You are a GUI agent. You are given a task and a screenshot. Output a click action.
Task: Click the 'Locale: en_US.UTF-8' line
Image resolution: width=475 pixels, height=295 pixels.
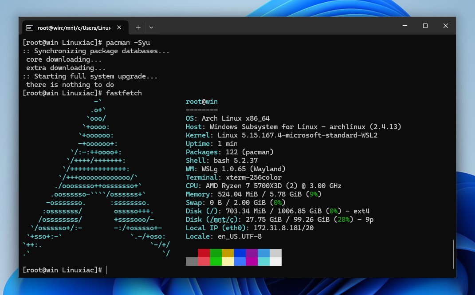(224, 236)
